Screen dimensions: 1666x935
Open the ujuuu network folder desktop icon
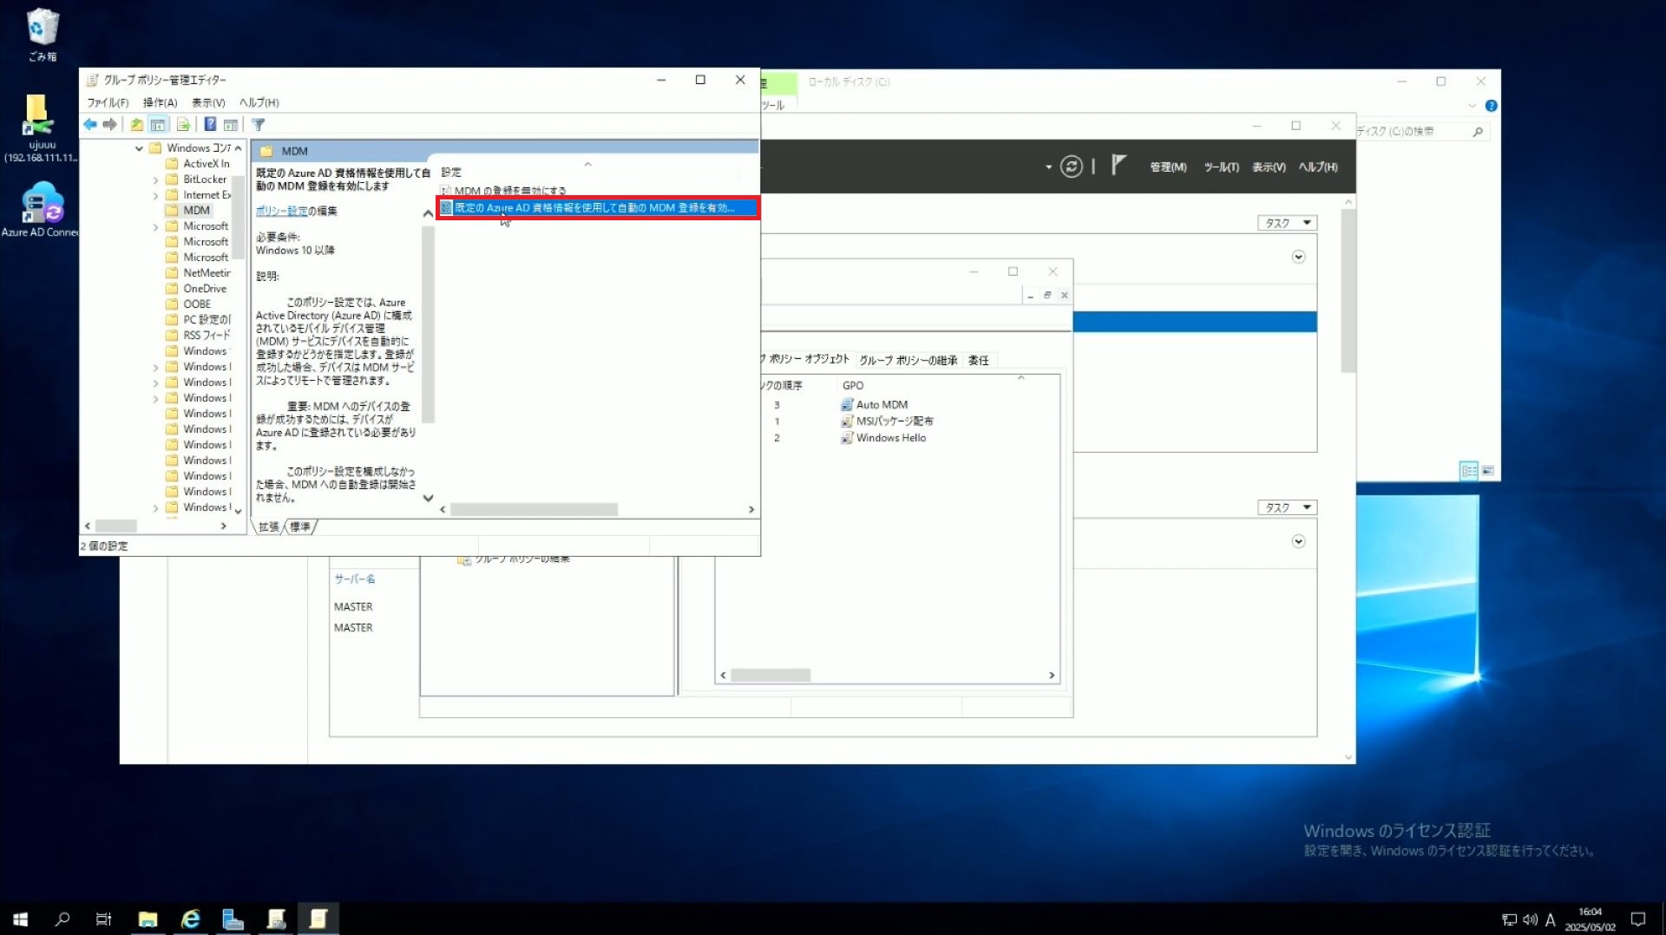click(x=39, y=128)
